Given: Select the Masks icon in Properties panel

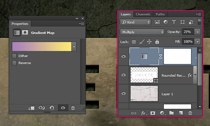Looking at the screenshot, I should click(x=25, y=33).
